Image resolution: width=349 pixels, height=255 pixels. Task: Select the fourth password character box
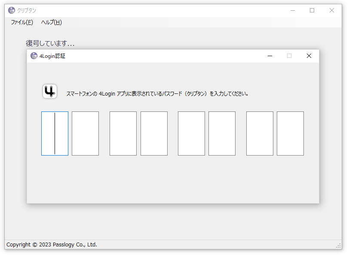(154, 133)
